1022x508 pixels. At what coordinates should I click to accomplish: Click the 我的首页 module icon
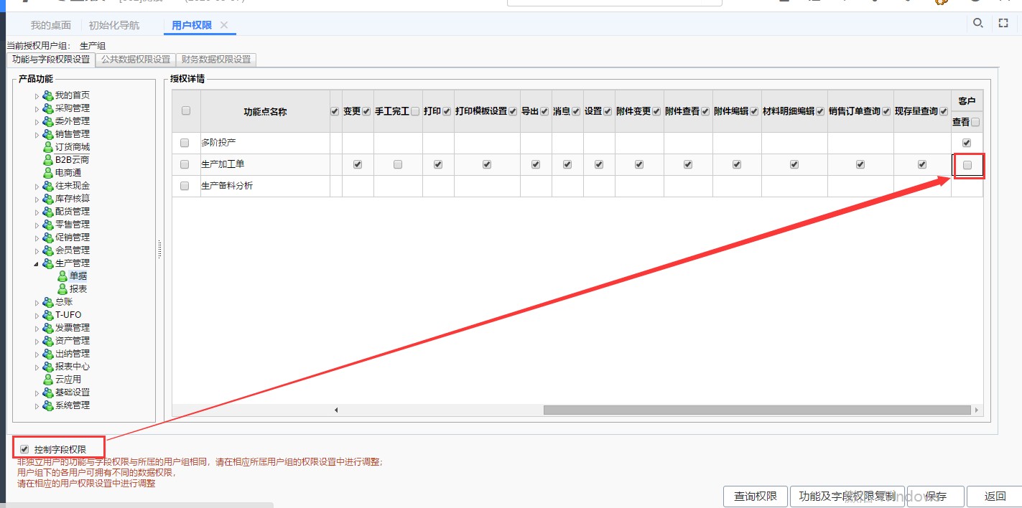tap(48, 95)
